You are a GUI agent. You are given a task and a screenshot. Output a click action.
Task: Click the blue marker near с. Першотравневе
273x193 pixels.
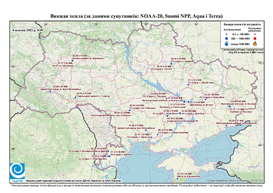(157, 134)
